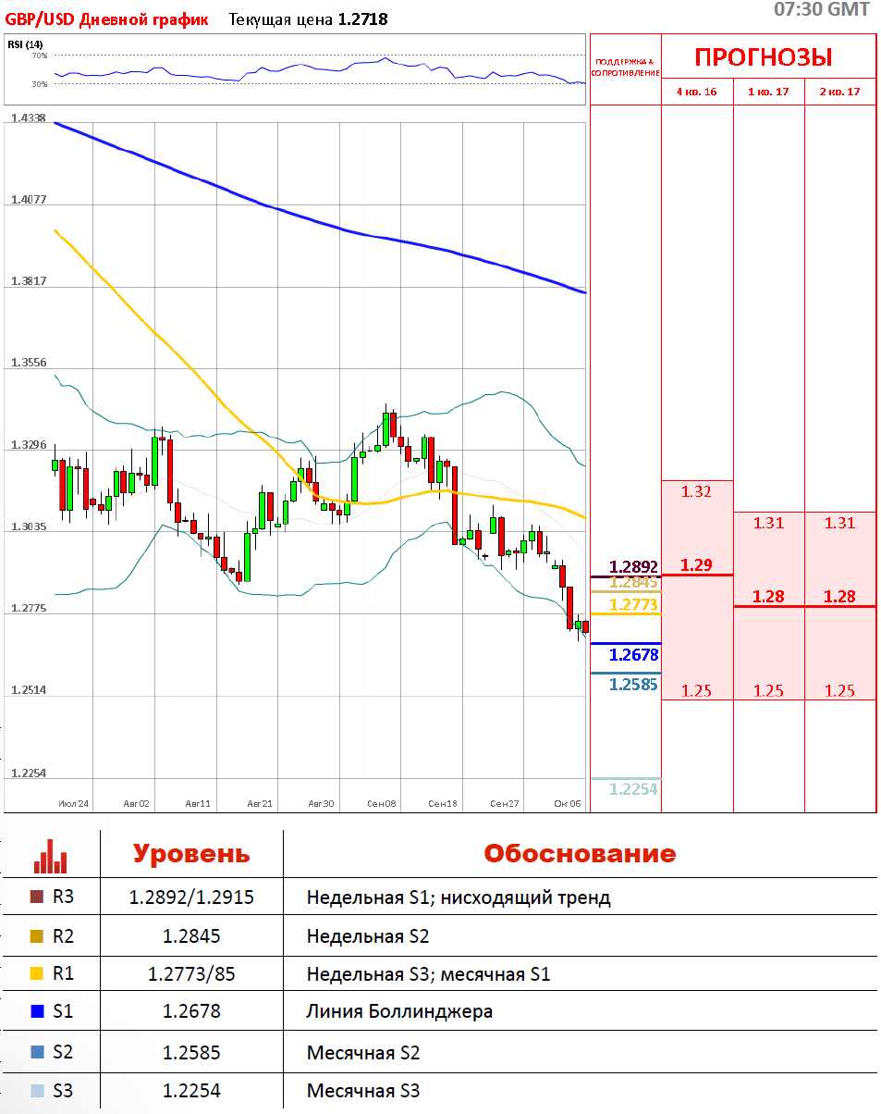Click the Поддержка & Сопротивление header

[625, 68]
